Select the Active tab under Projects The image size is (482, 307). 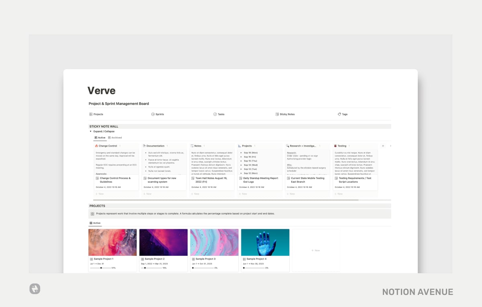(x=95, y=223)
